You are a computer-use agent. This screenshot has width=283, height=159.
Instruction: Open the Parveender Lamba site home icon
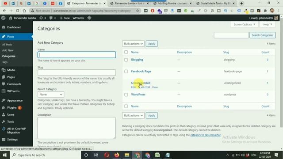(x=11, y=18)
